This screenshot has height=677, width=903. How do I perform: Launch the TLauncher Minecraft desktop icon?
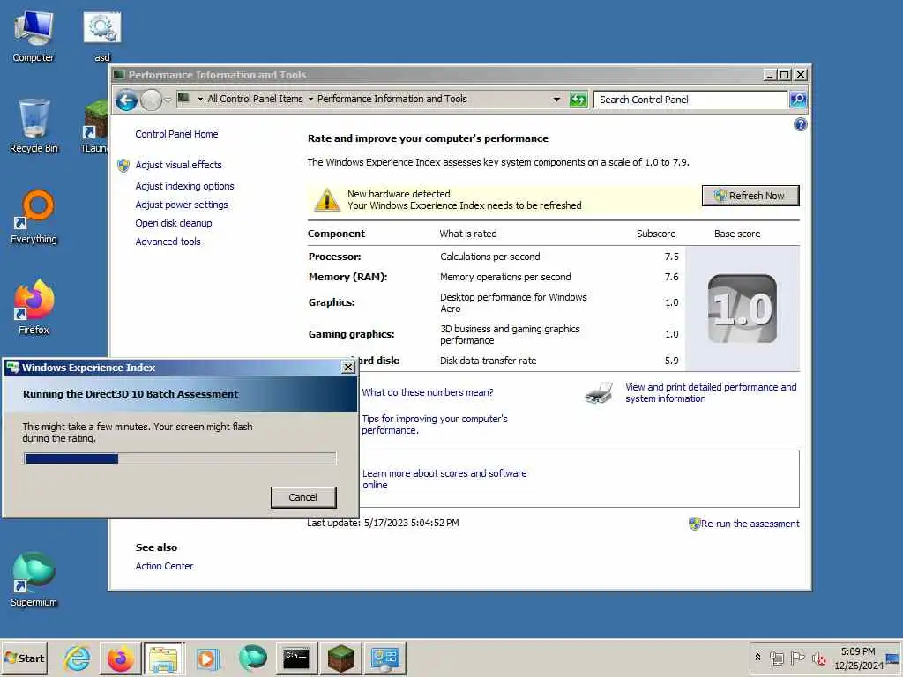click(x=94, y=126)
